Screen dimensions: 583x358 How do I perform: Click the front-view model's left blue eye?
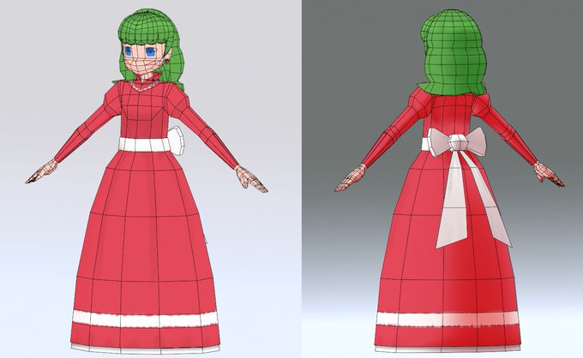129,51
